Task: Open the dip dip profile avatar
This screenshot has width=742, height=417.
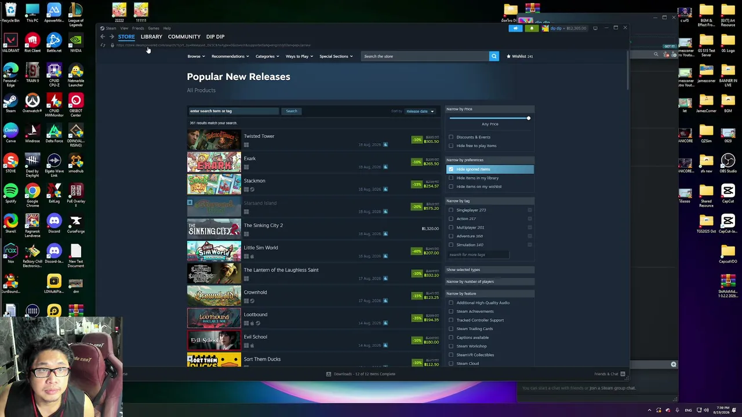Action: pos(545,28)
